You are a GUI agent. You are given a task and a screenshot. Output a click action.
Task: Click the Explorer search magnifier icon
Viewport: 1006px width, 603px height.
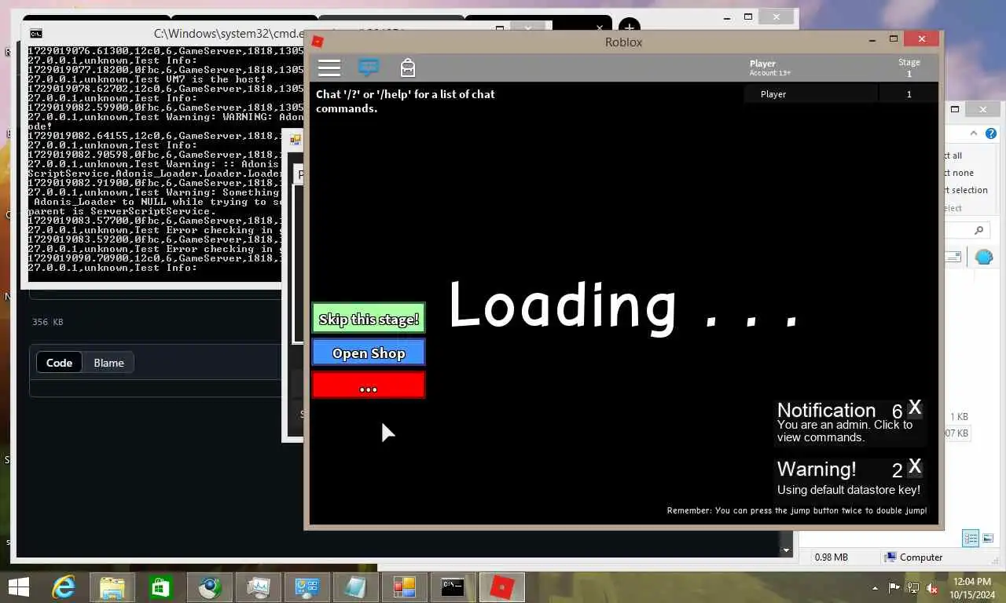click(978, 230)
